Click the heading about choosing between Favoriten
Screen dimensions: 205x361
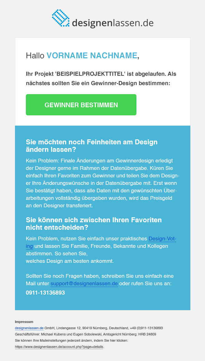[94, 224]
